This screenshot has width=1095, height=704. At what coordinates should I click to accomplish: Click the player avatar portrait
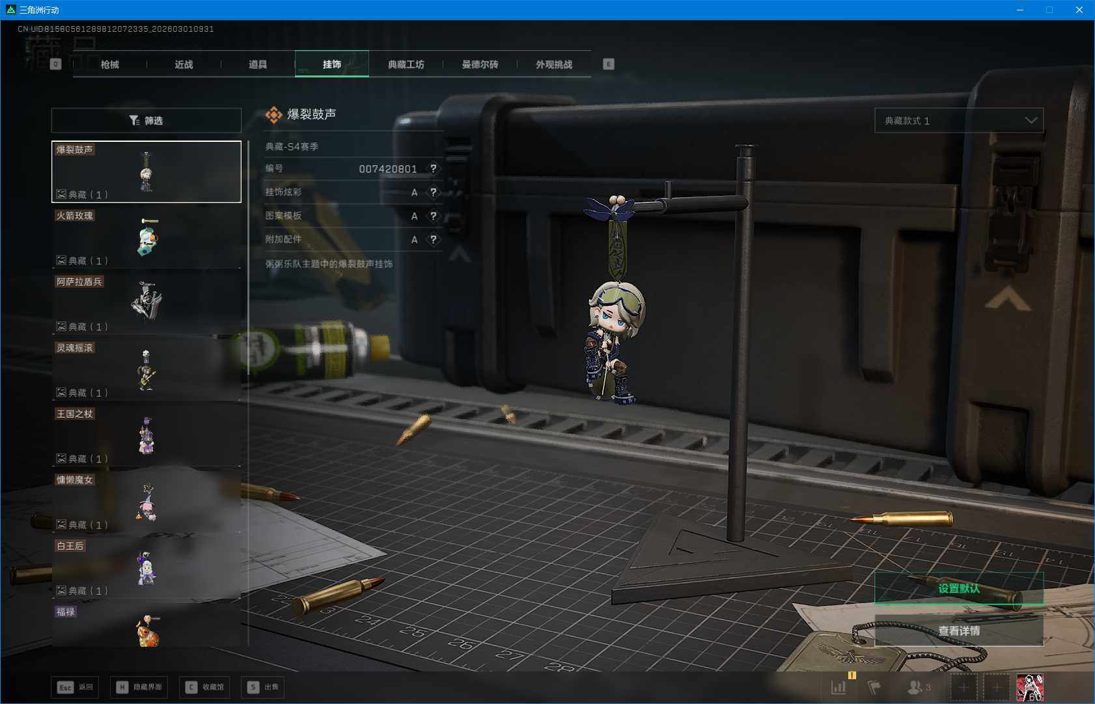pyautogui.click(x=1029, y=687)
